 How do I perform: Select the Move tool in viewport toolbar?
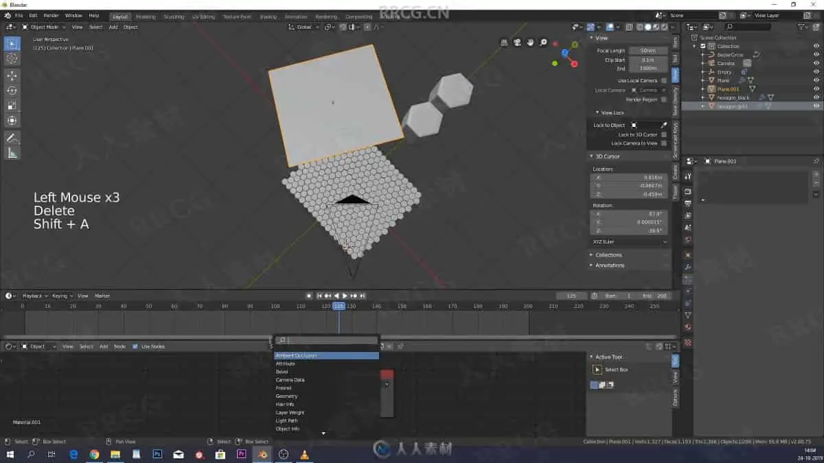[12, 75]
